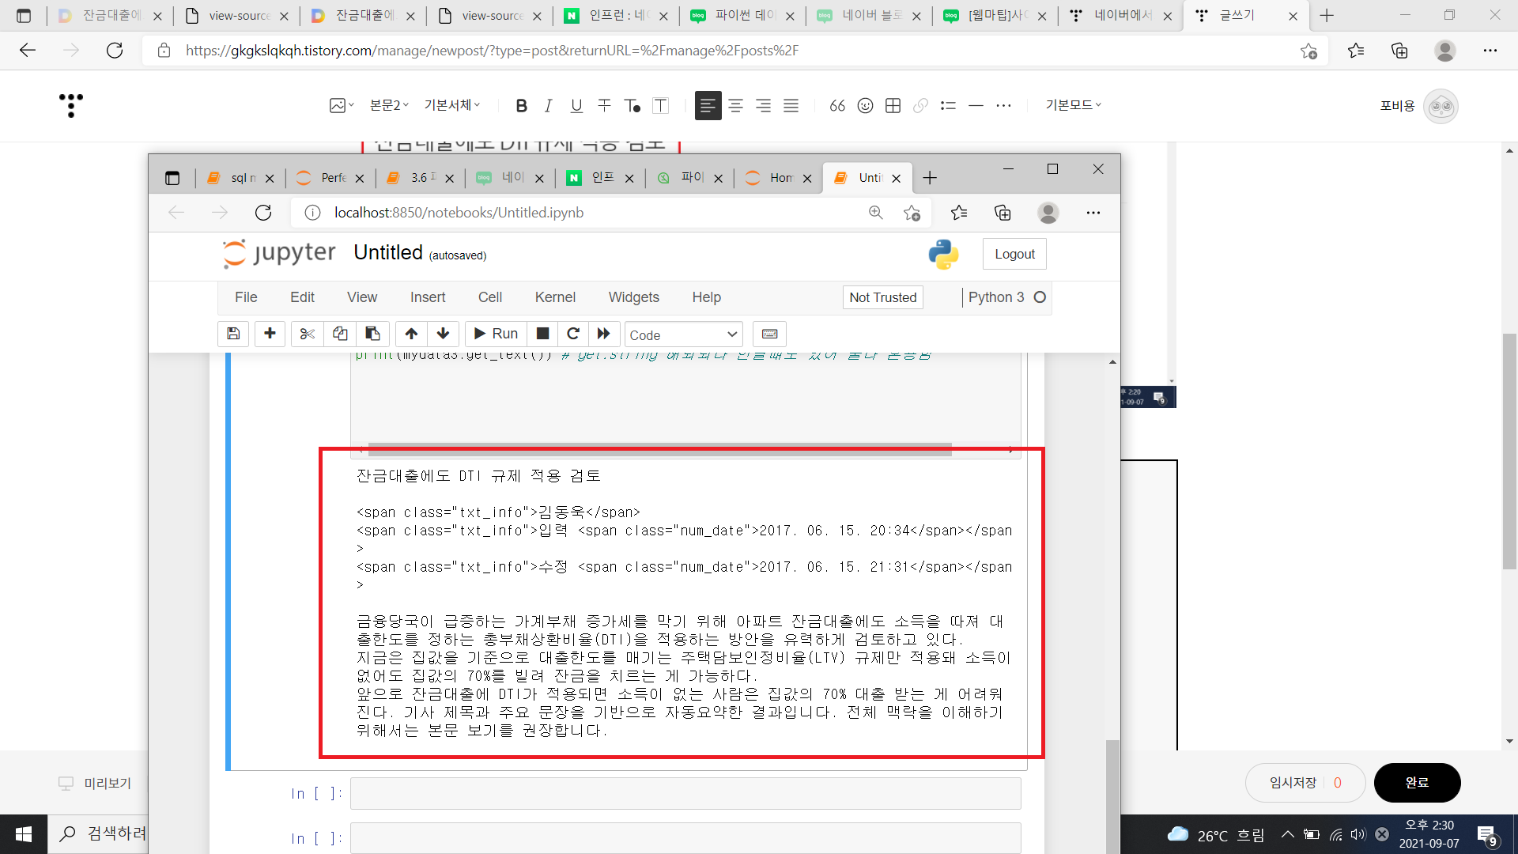Open the Jupyter View menu
This screenshot has width=1518, height=854.
point(362,297)
